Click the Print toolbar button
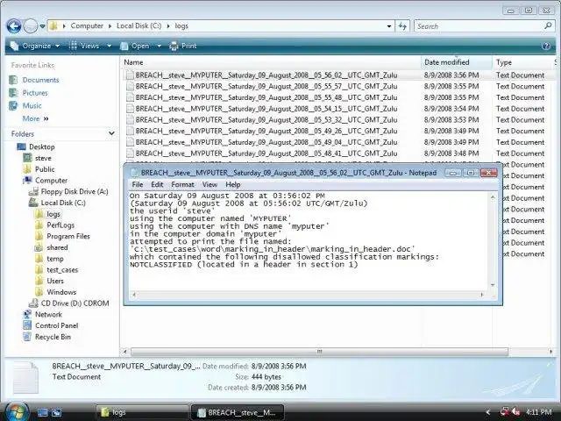The width and height of the screenshot is (561, 421). (183, 46)
